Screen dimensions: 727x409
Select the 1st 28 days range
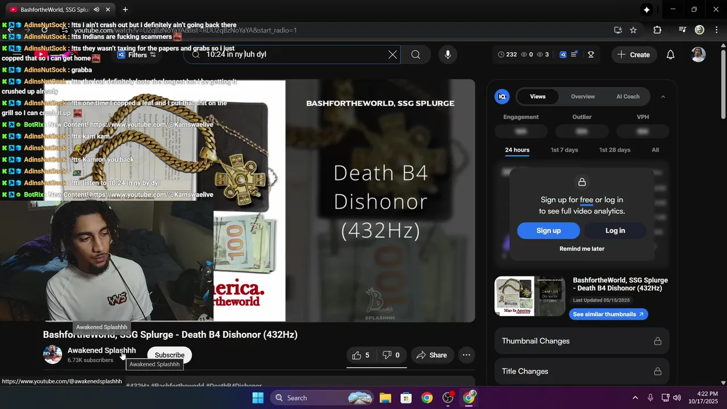(615, 150)
